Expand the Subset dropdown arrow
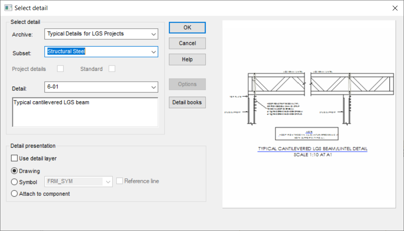 point(153,52)
